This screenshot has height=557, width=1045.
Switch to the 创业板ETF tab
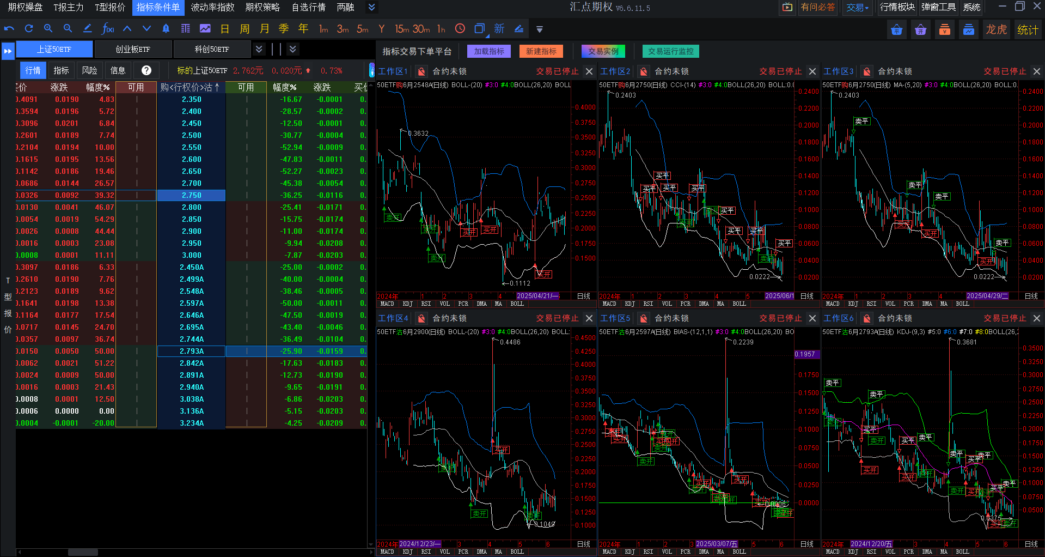click(133, 49)
